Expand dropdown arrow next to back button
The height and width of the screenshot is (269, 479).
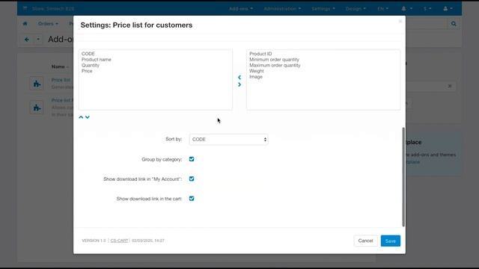38,40
